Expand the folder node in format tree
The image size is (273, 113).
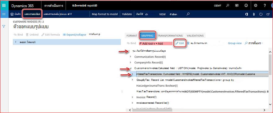(16, 42)
